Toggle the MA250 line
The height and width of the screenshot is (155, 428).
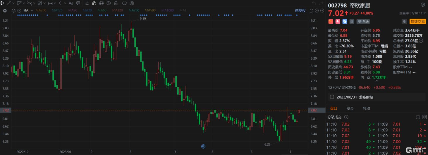click(134, 10)
